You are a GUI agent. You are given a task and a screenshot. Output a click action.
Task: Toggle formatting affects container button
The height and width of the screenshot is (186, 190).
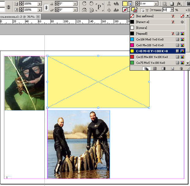142,10
